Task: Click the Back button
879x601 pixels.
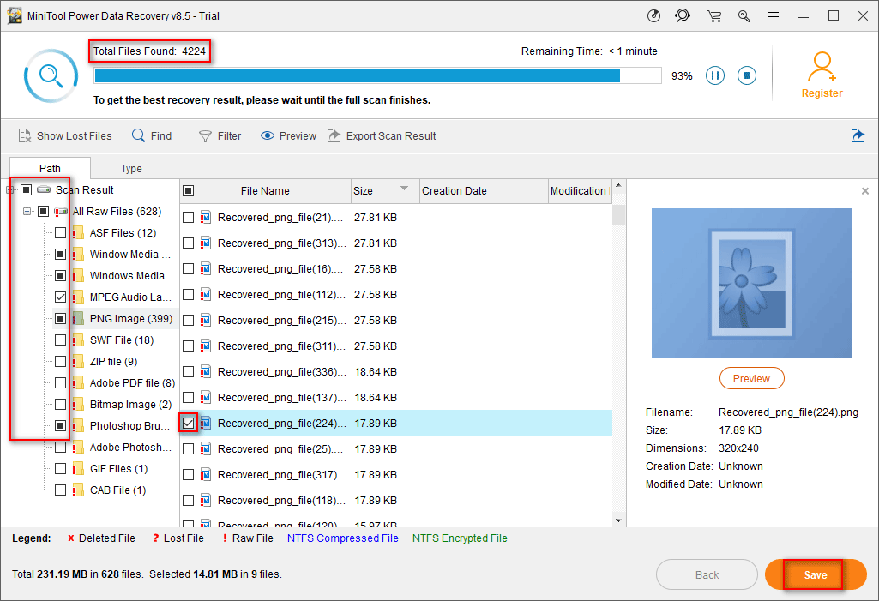Action: pyautogui.click(x=707, y=574)
